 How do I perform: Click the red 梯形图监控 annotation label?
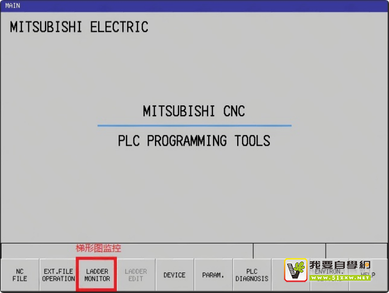point(98,248)
